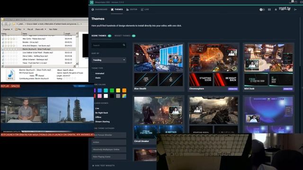Click Chromosphere's Starting Soon scene thumbnail
303x170 pixels.
(x=201, y=79)
